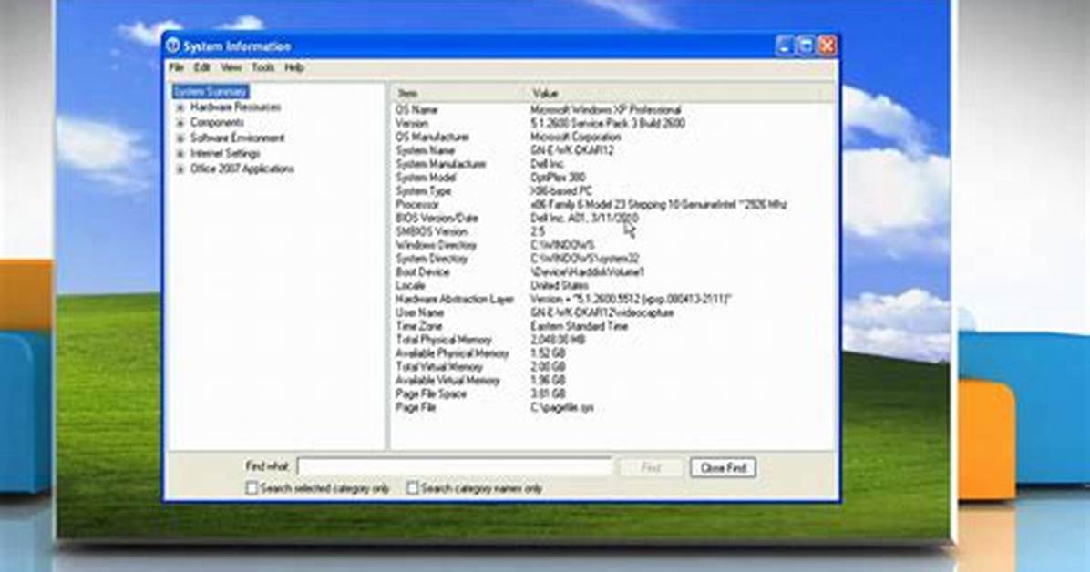Select the Available Virtual Memory row

(x=613, y=380)
